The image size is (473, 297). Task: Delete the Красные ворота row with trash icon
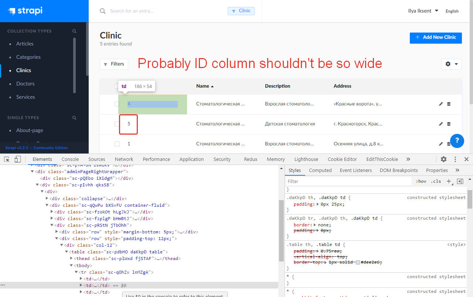coord(449,104)
